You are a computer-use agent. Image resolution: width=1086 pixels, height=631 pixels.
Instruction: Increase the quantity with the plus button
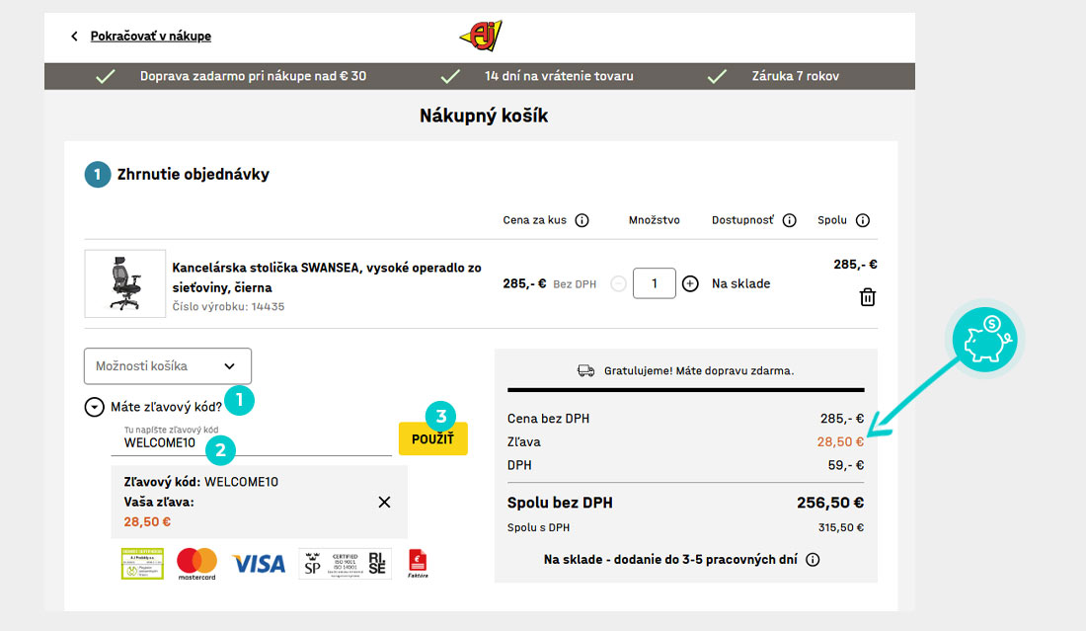[690, 283]
